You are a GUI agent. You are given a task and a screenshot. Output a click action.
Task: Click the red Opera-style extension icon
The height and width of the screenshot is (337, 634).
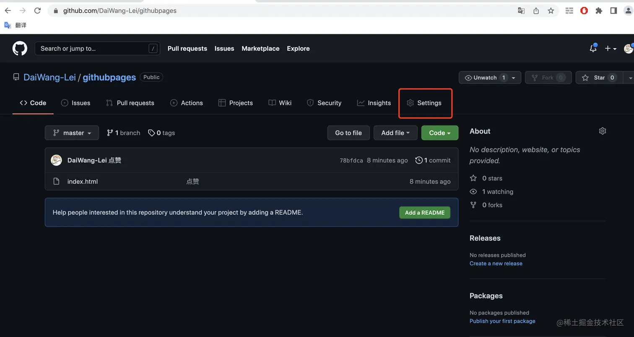(x=584, y=11)
